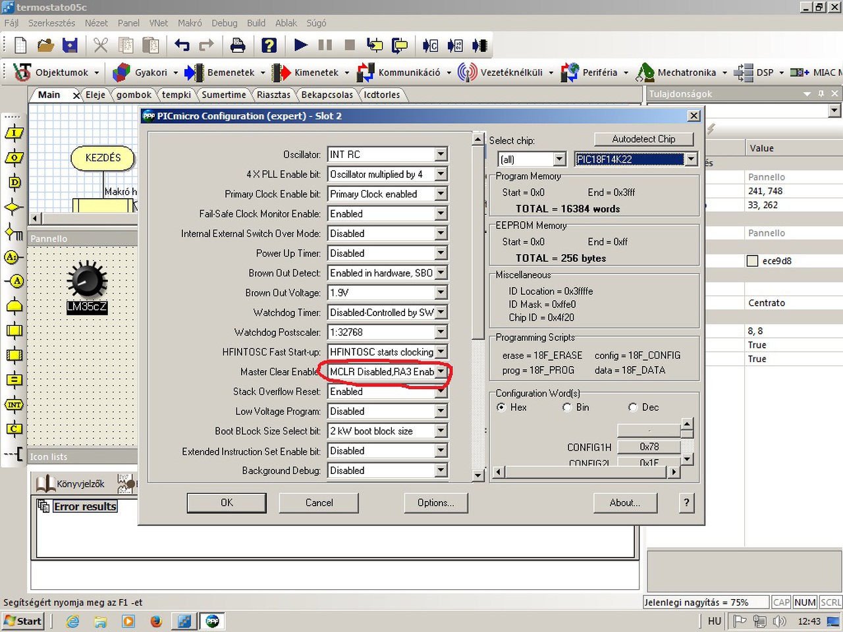Open the Windows Start menu
Image resolution: width=843 pixels, height=632 pixels.
pos(23,621)
